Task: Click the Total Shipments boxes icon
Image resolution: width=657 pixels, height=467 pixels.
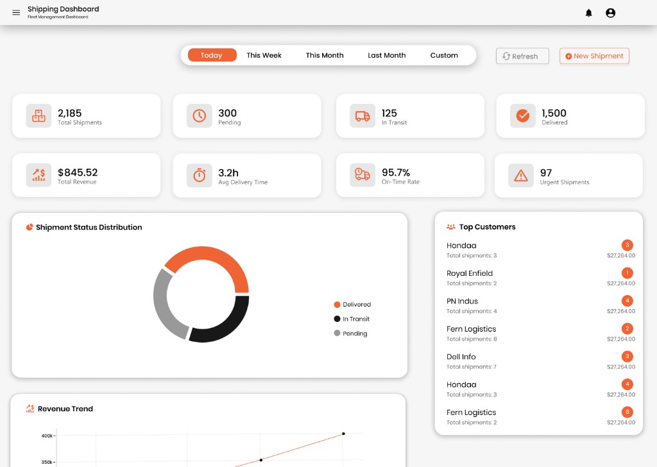Action: [38, 115]
